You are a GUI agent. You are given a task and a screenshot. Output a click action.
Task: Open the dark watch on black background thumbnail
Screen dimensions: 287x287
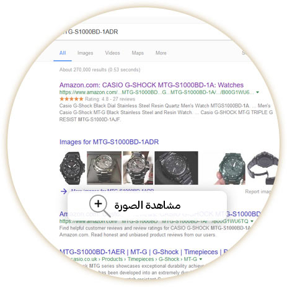click(x=176, y=168)
